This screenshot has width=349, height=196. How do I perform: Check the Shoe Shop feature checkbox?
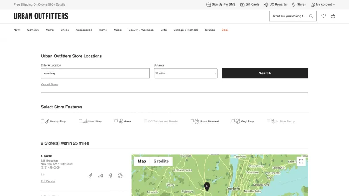80,121
